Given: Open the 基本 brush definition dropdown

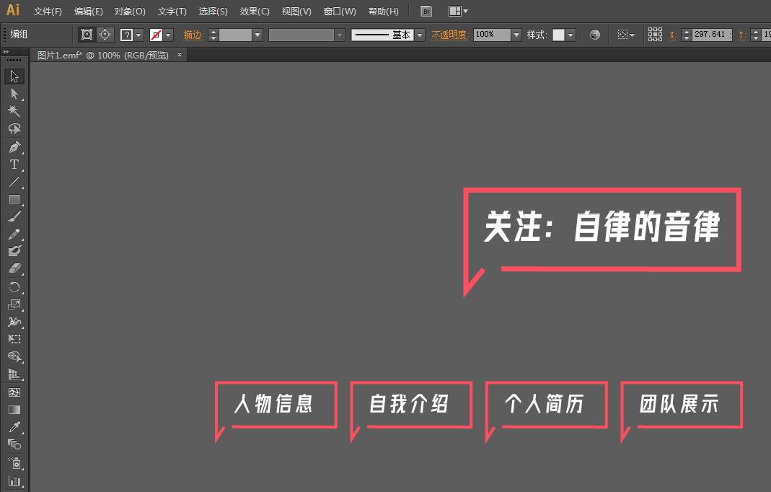Looking at the screenshot, I should [419, 34].
